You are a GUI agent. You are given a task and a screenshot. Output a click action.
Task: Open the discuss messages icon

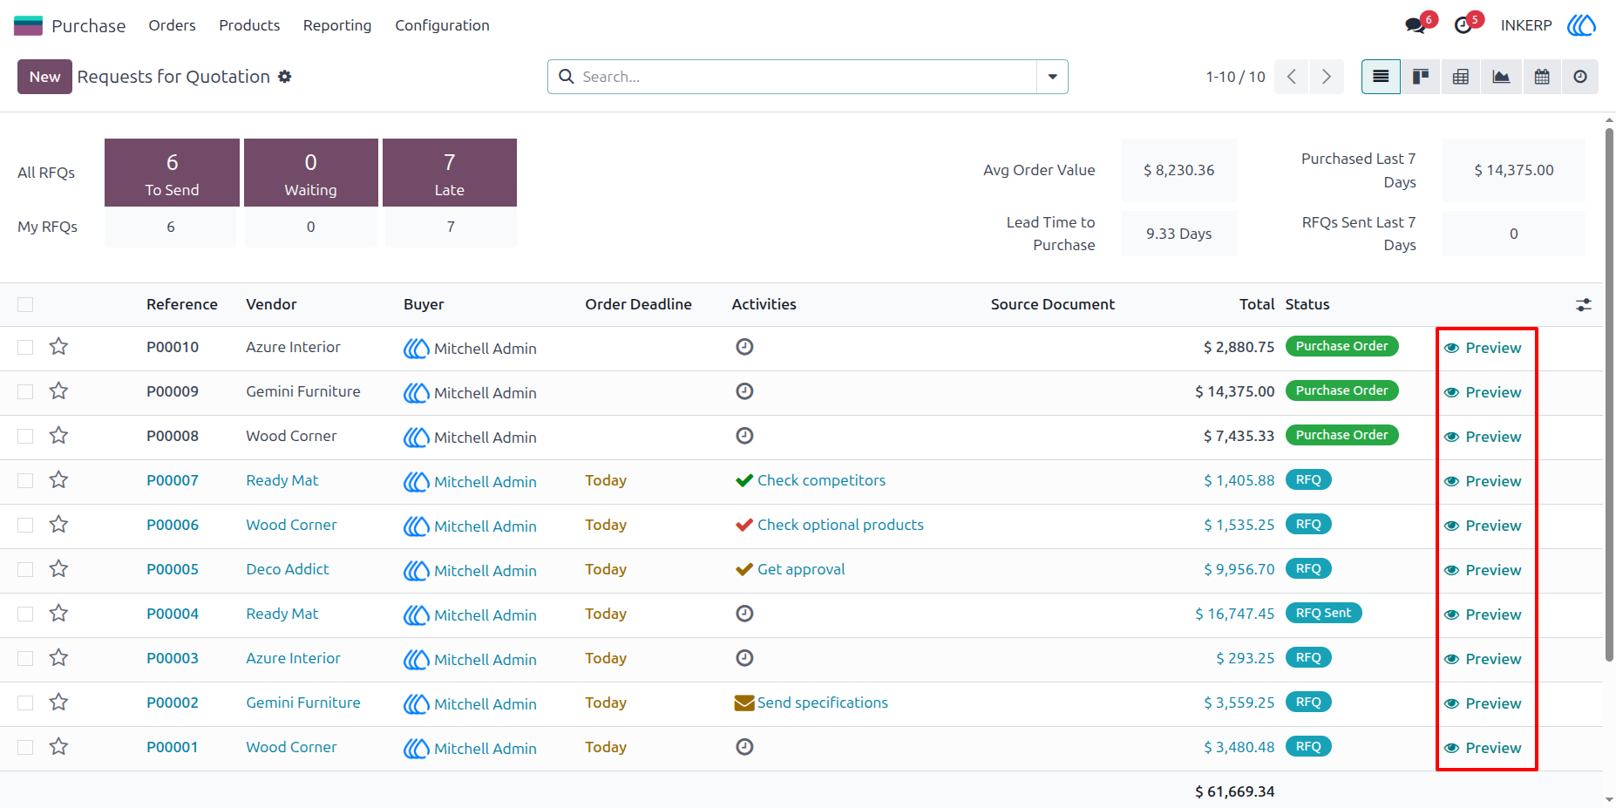1416,25
